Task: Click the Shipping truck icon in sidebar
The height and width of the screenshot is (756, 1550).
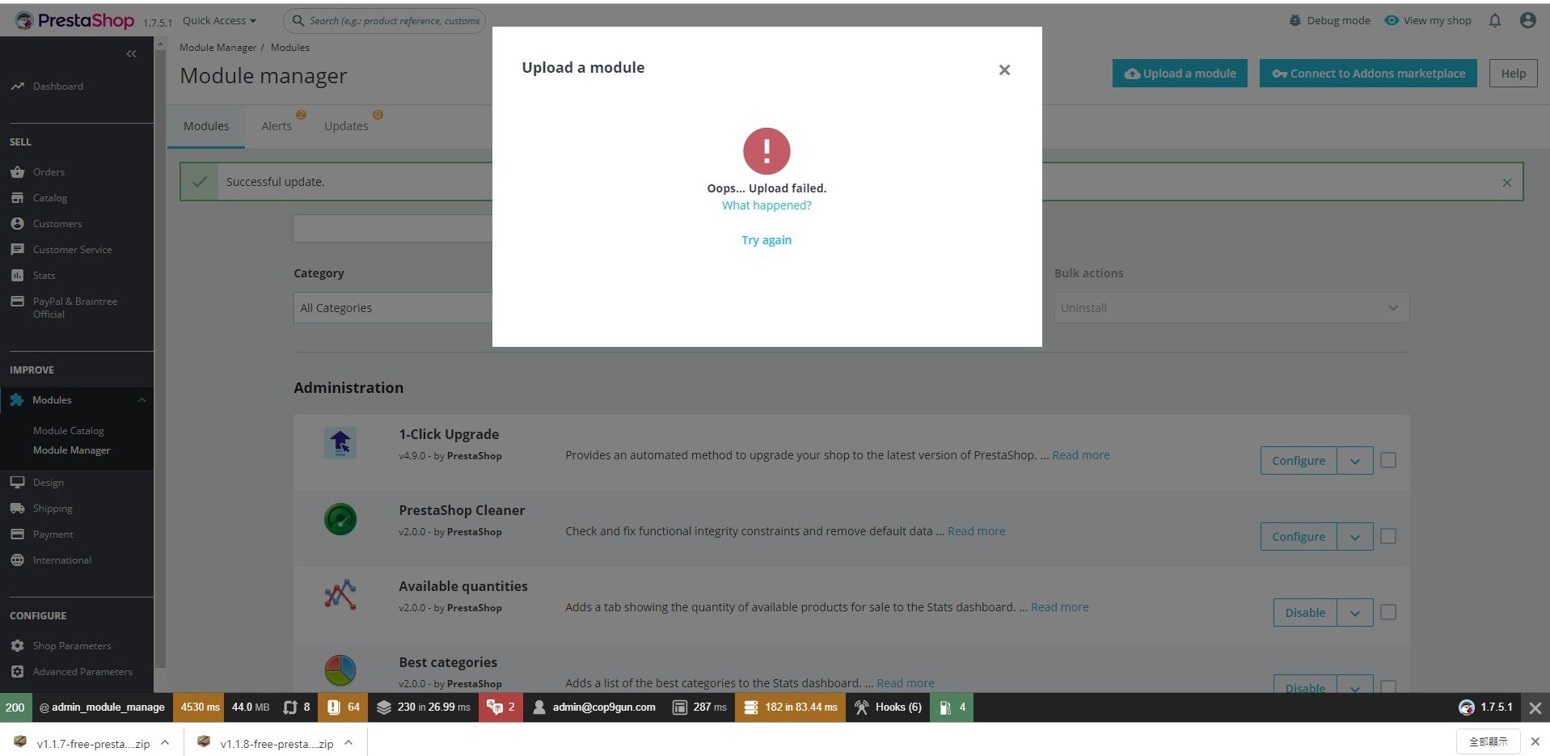Action: pos(17,508)
